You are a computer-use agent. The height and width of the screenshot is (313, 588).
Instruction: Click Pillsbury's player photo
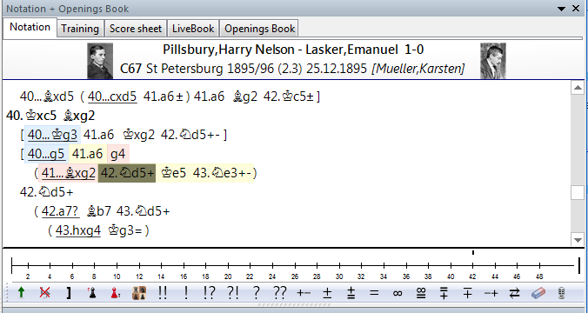(x=100, y=61)
